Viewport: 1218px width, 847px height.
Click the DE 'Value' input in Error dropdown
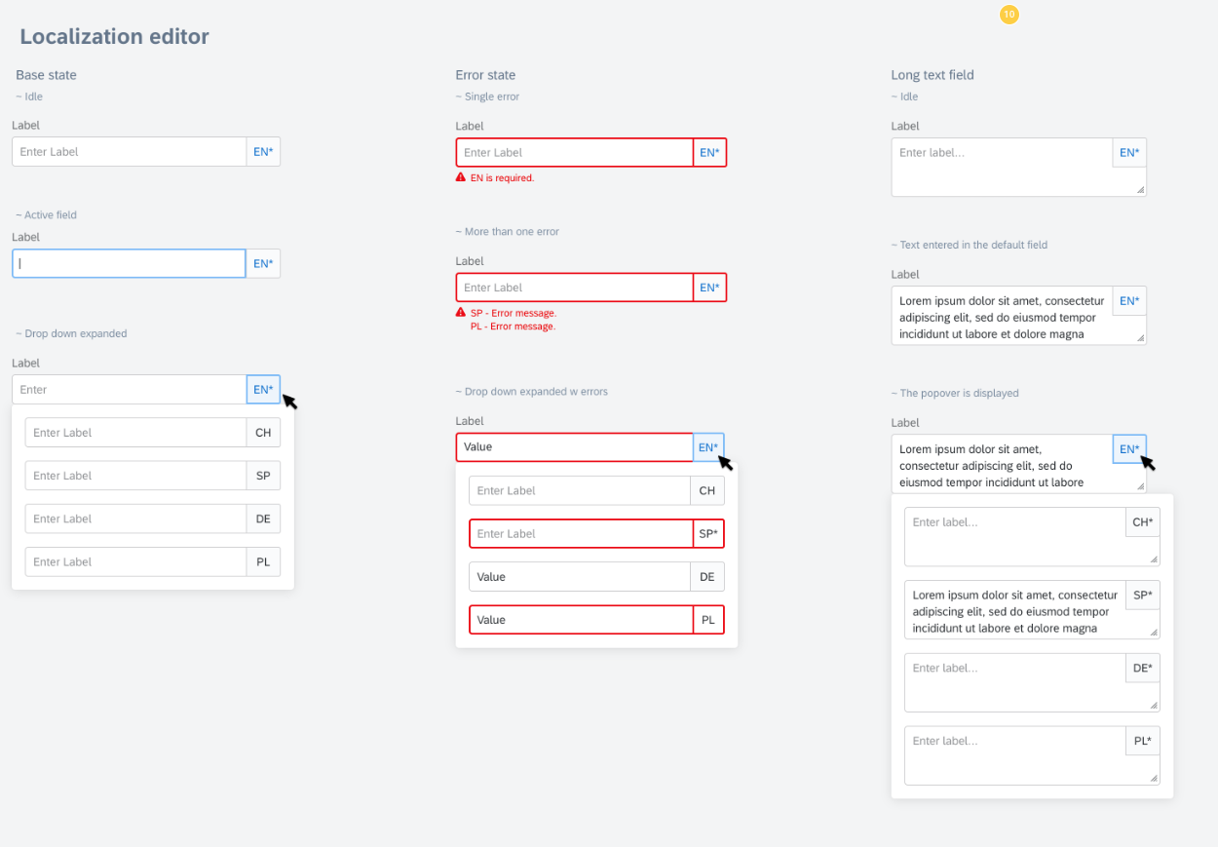click(x=580, y=577)
